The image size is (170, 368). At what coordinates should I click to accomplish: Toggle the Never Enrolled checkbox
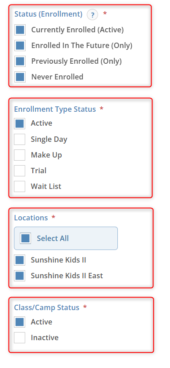pos(20,77)
